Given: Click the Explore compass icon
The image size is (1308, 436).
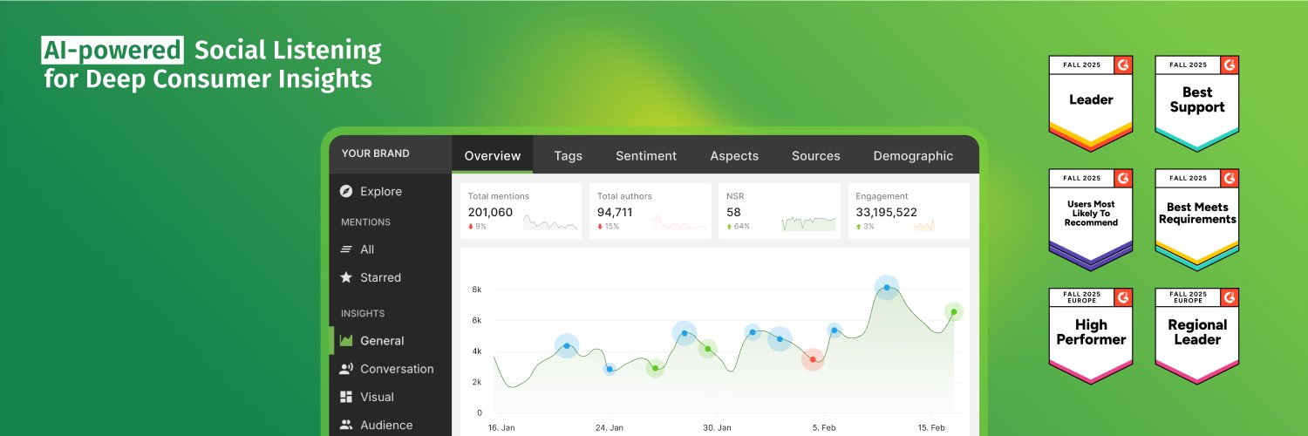Looking at the screenshot, I should coord(346,192).
